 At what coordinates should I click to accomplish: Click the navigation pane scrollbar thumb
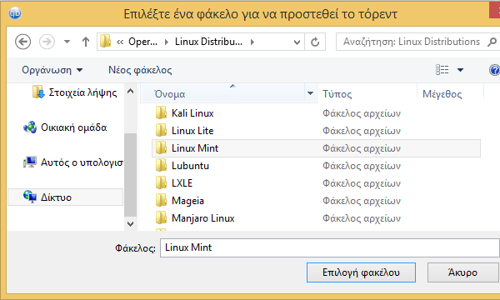(130, 175)
